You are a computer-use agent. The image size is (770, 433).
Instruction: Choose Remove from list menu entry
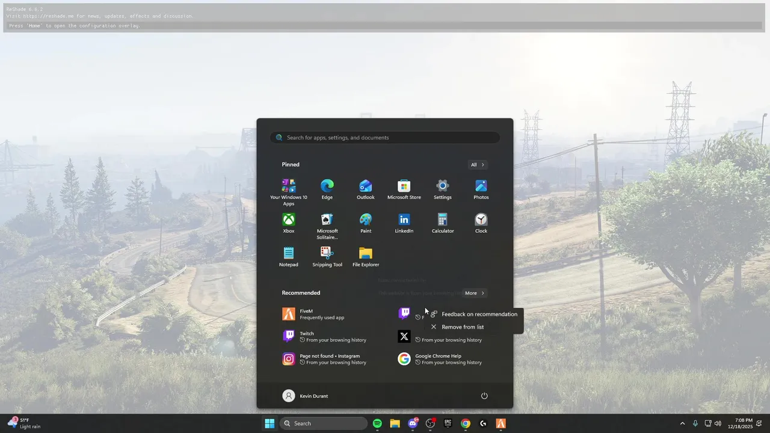[473, 327]
